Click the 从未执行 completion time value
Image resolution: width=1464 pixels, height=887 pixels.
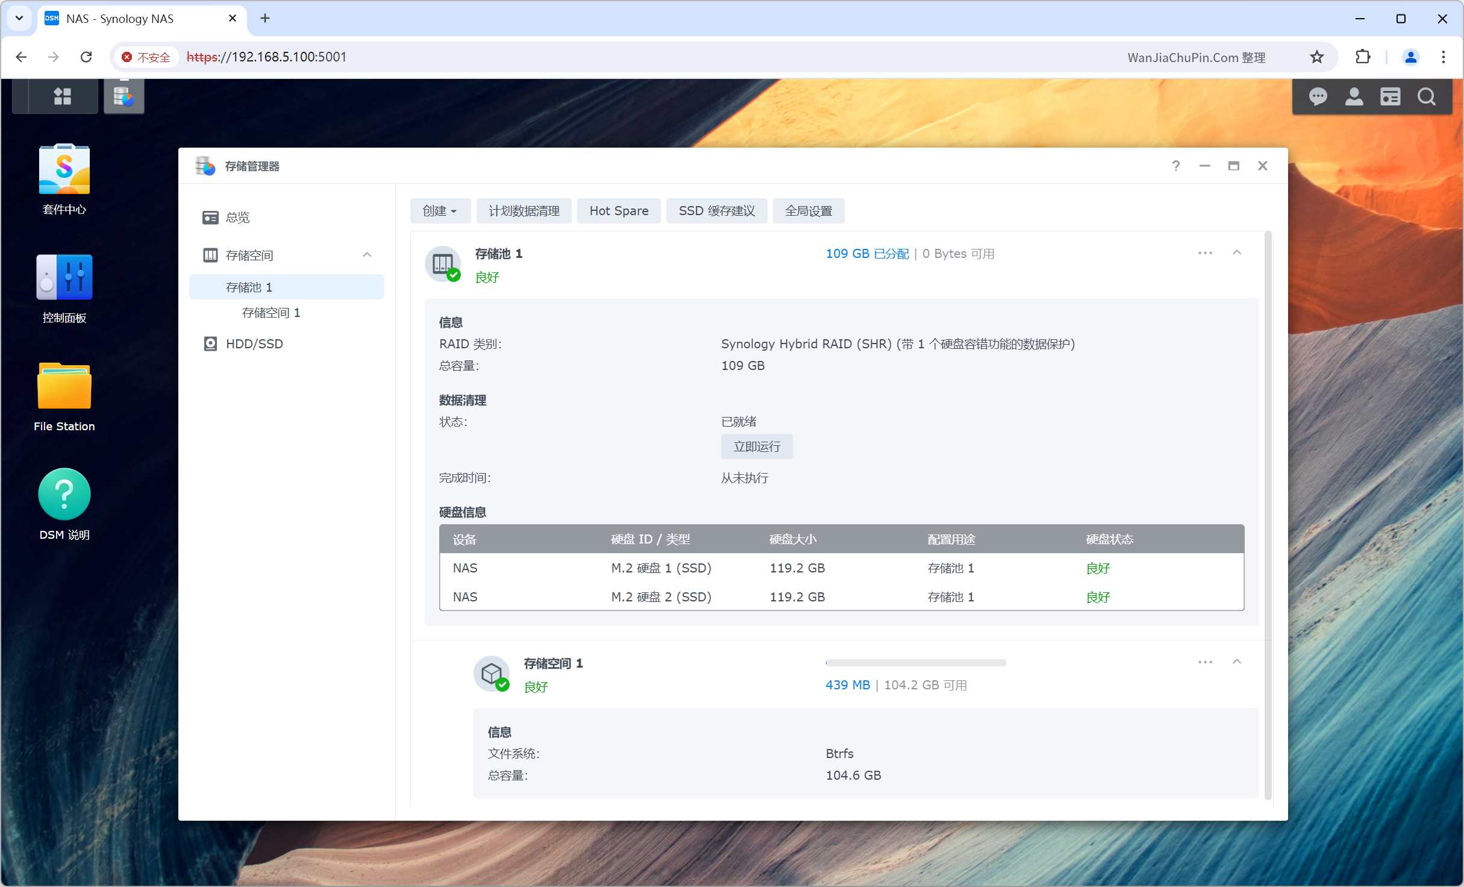[745, 478]
